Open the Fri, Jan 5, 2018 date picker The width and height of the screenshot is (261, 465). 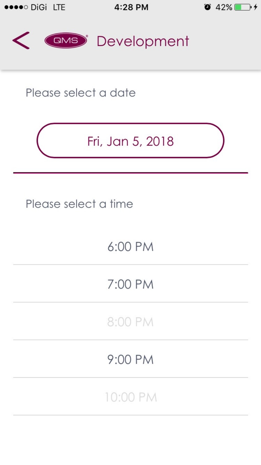130,141
